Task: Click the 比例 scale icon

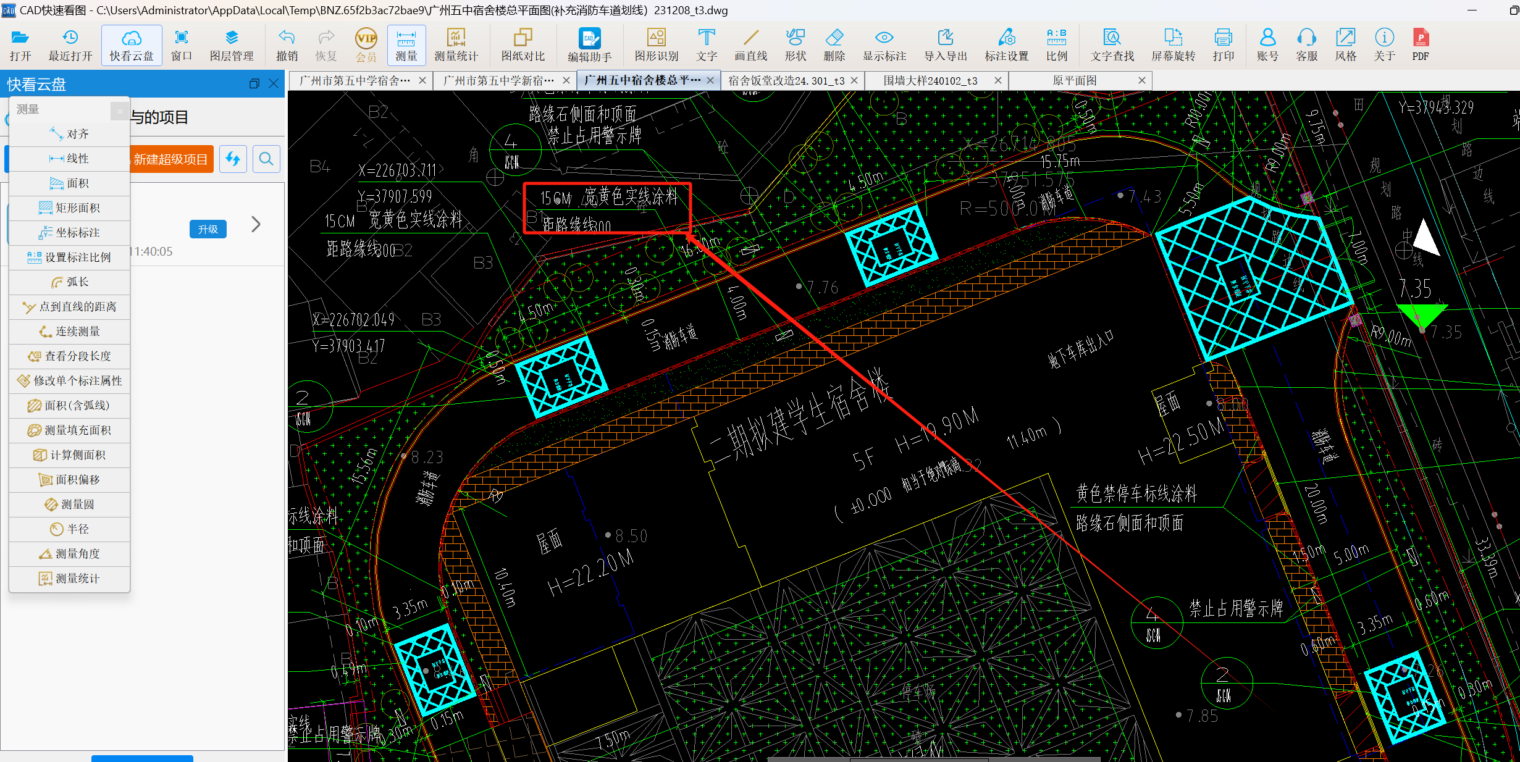Action: point(1057,45)
